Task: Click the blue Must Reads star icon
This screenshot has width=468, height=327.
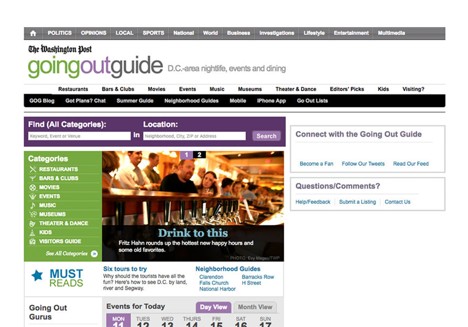Action: click(x=37, y=275)
